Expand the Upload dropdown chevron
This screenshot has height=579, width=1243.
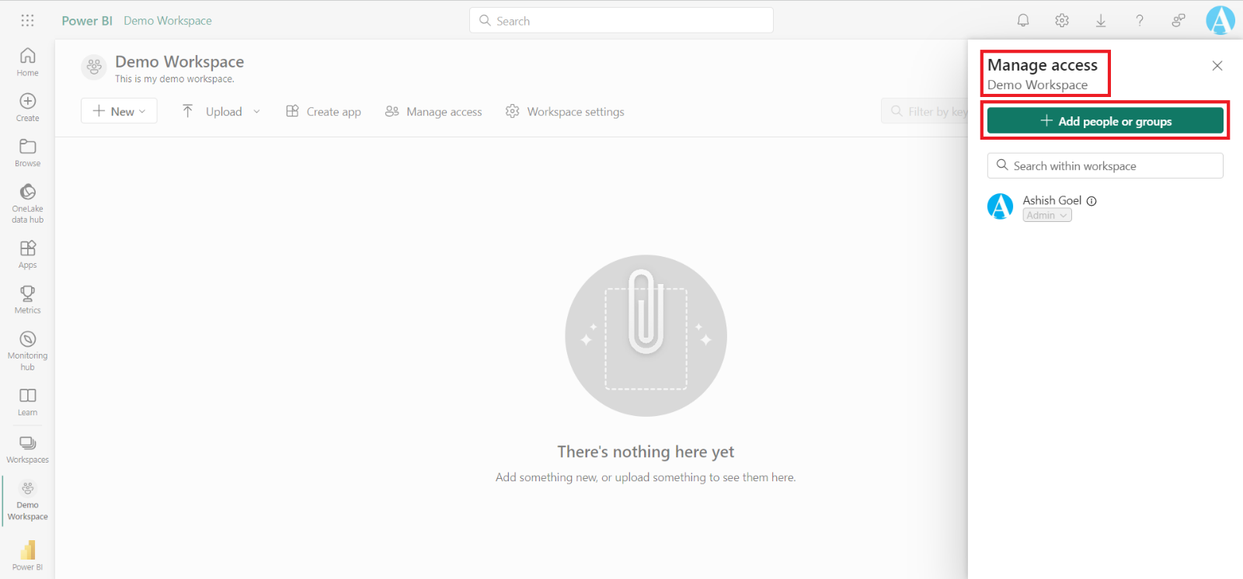tap(257, 112)
